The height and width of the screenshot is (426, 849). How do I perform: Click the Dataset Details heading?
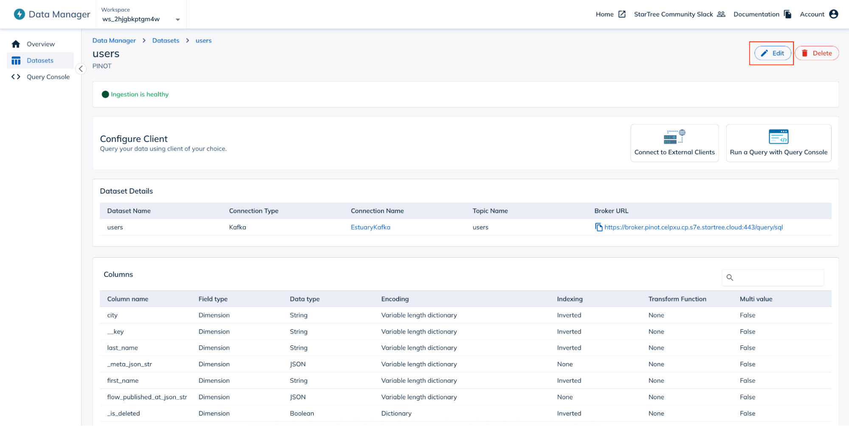[x=126, y=191]
